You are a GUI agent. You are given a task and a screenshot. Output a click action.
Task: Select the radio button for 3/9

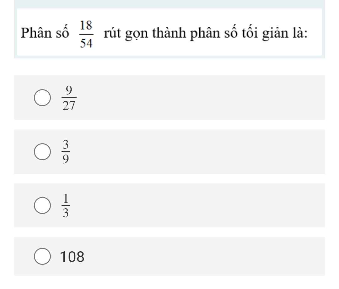click(x=42, y=152)
